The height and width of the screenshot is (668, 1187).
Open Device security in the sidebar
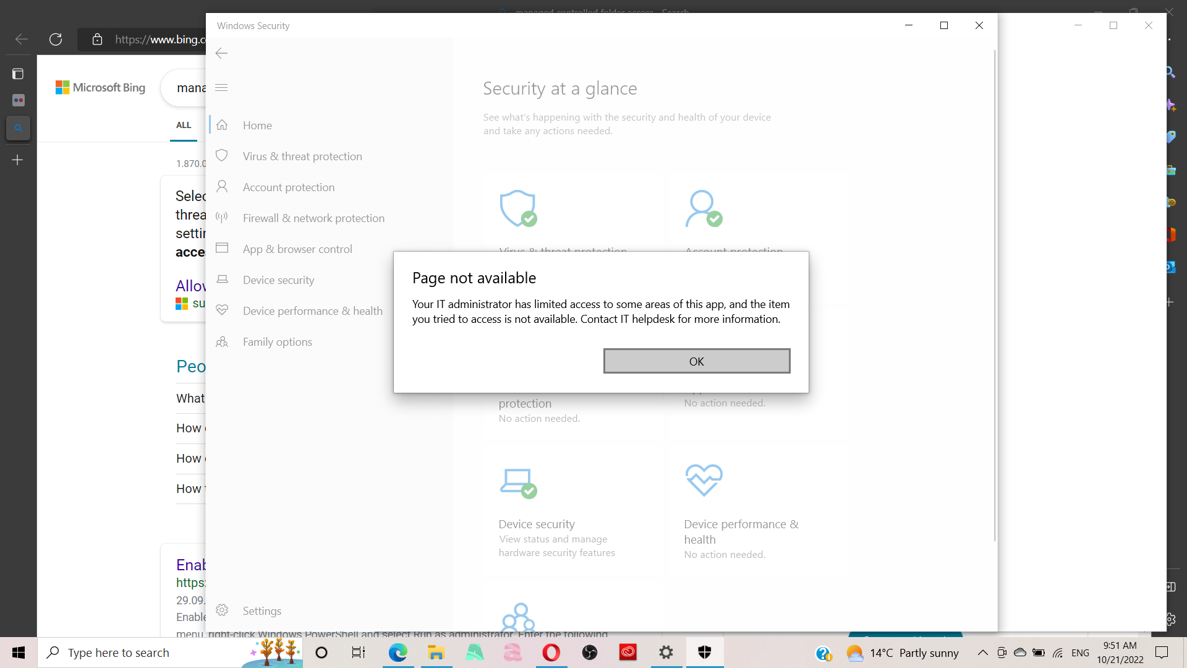coord(278,280)
